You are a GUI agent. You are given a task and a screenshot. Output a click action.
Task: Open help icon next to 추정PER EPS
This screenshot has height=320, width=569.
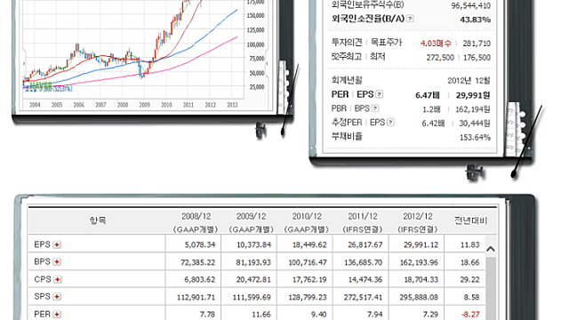(x=390, y=123)
